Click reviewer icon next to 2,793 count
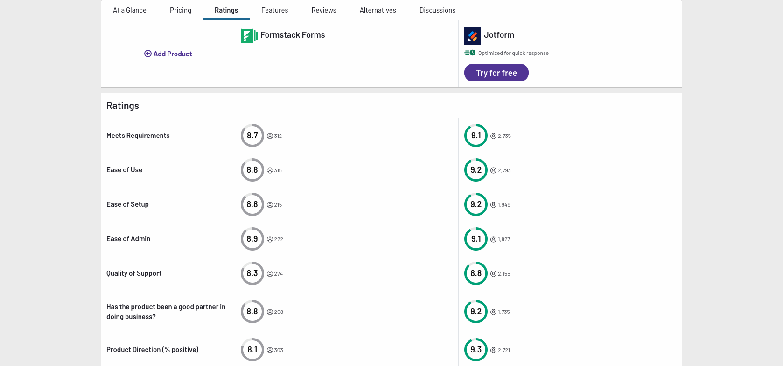The width and height of the screenshot is (783, 366). 493,170
